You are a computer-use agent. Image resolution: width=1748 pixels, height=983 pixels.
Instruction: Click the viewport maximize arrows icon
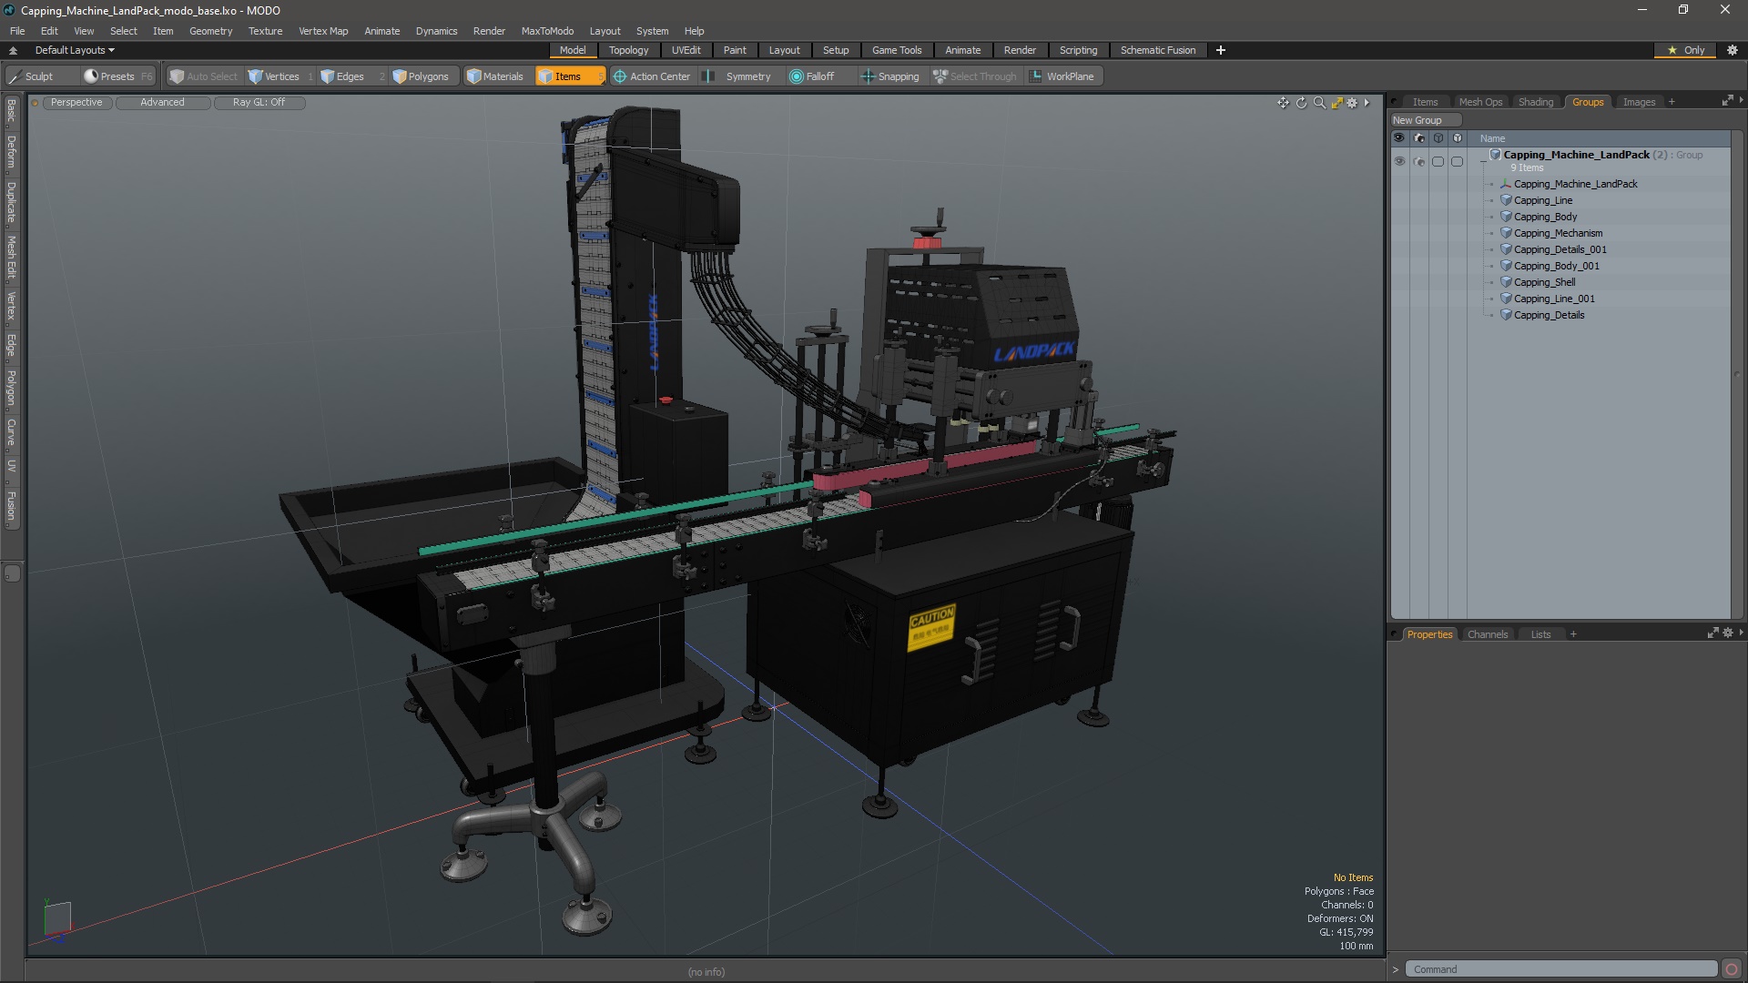pyautogui.click(x=1336, y=103)
